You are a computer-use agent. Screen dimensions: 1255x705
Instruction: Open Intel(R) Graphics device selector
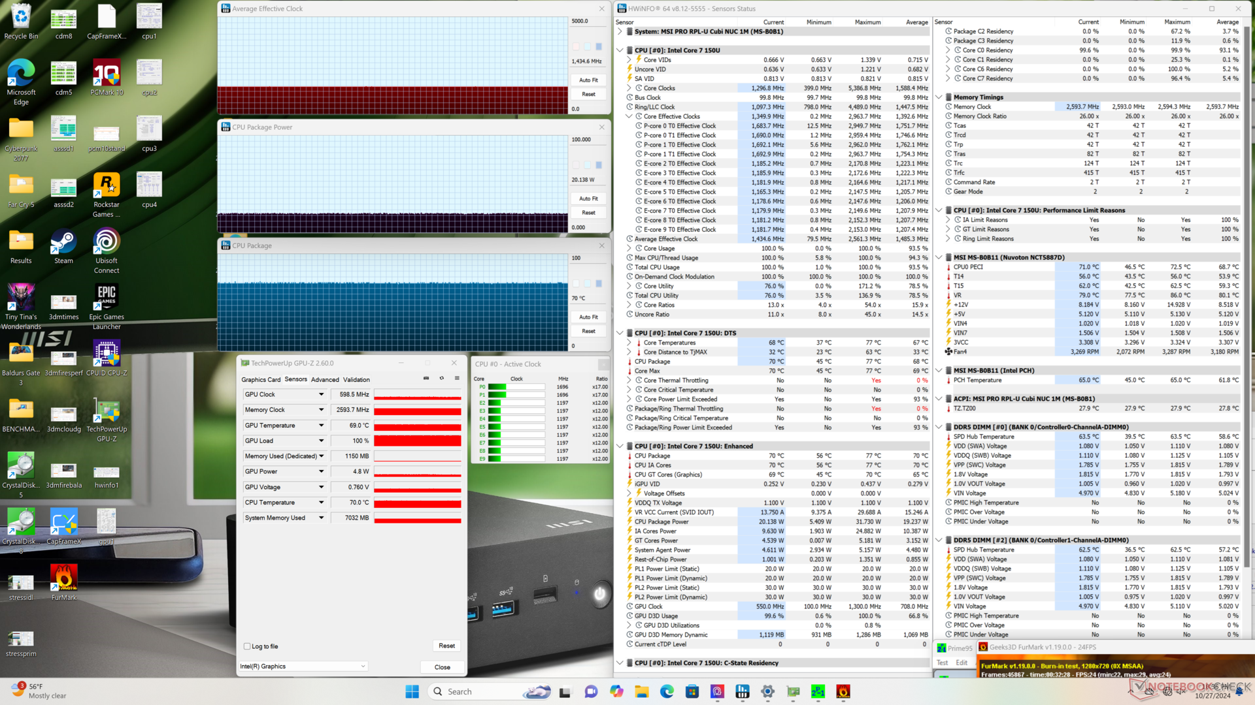[x=303, y=666]
